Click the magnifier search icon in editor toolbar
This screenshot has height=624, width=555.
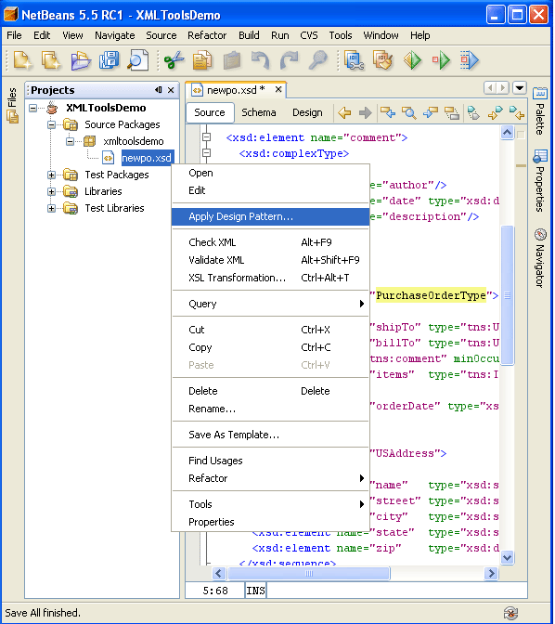[408, 113]
